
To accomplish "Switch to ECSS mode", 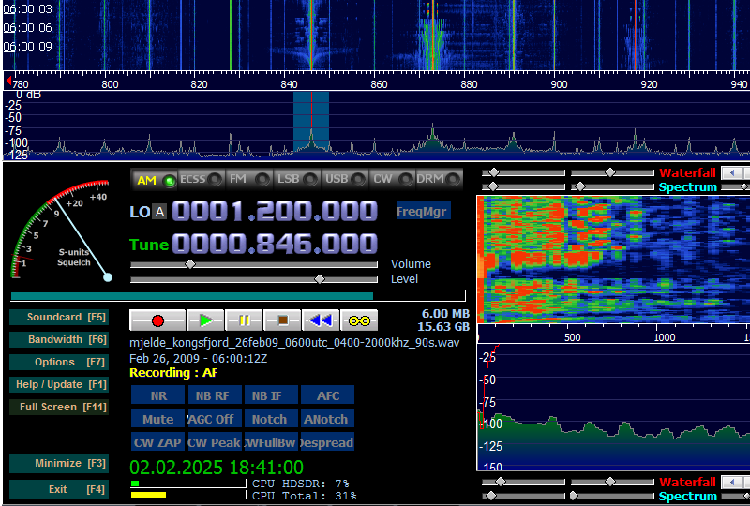I will click(201, 180).
